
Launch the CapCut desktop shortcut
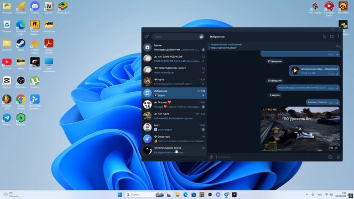pos(7,82)
